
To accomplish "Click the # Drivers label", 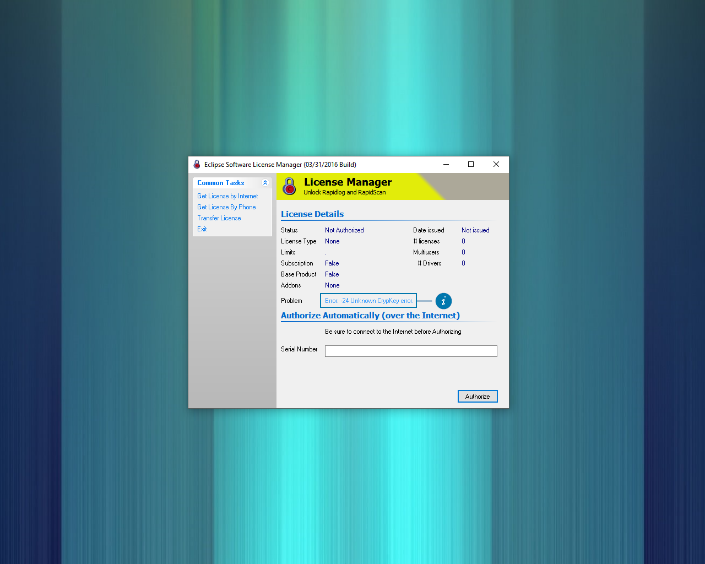I will [x=430, y=263].
